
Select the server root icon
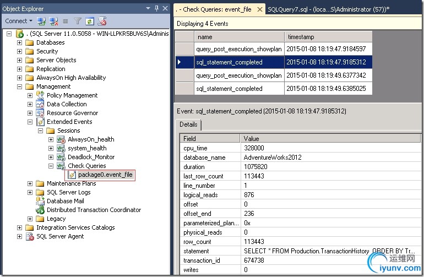tap(20, 34)
